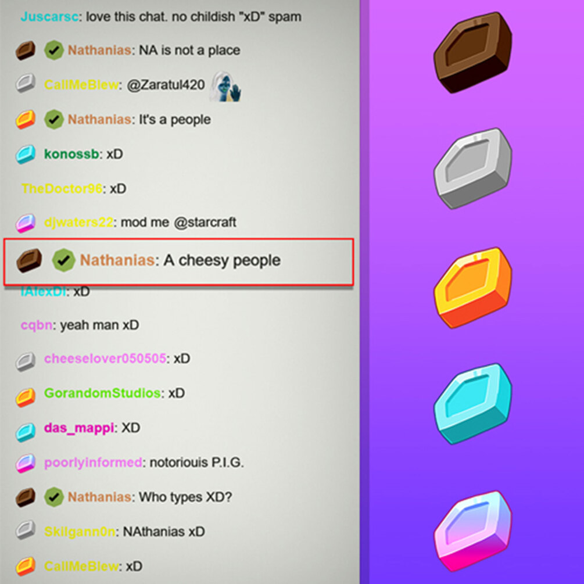Open CallMeBlew profile from @Zaratul420 message
The height and width of the screenshot is (584, 584).
click(81, 85)
